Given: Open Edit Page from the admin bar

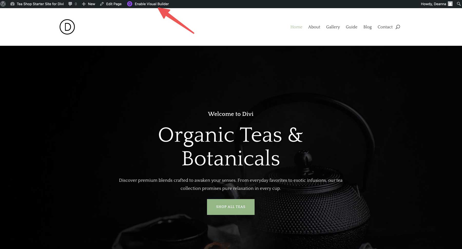Looking at the screenshot, I should point(113,4).
